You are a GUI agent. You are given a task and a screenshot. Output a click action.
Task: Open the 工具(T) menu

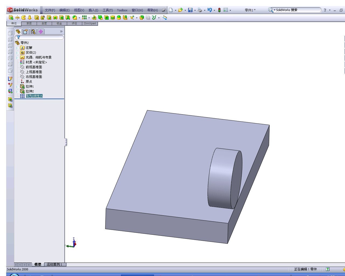pos(108,10)
